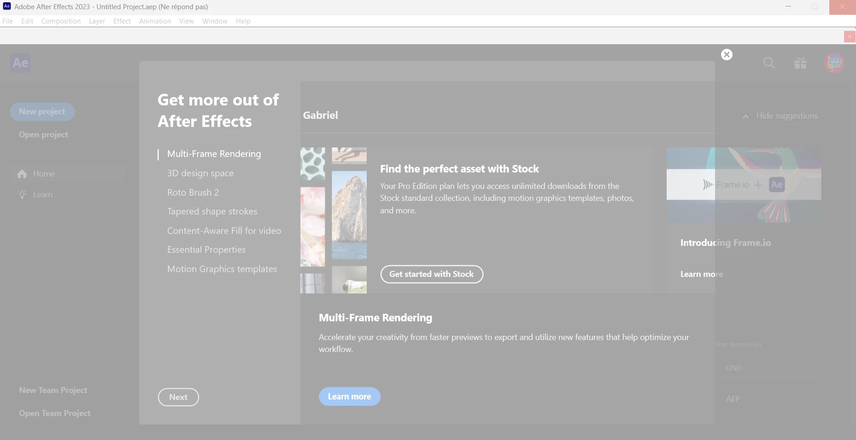This screenshot has width=856, height=440.
Task: Click Hide suggestions text
Action: click(787, 116)
